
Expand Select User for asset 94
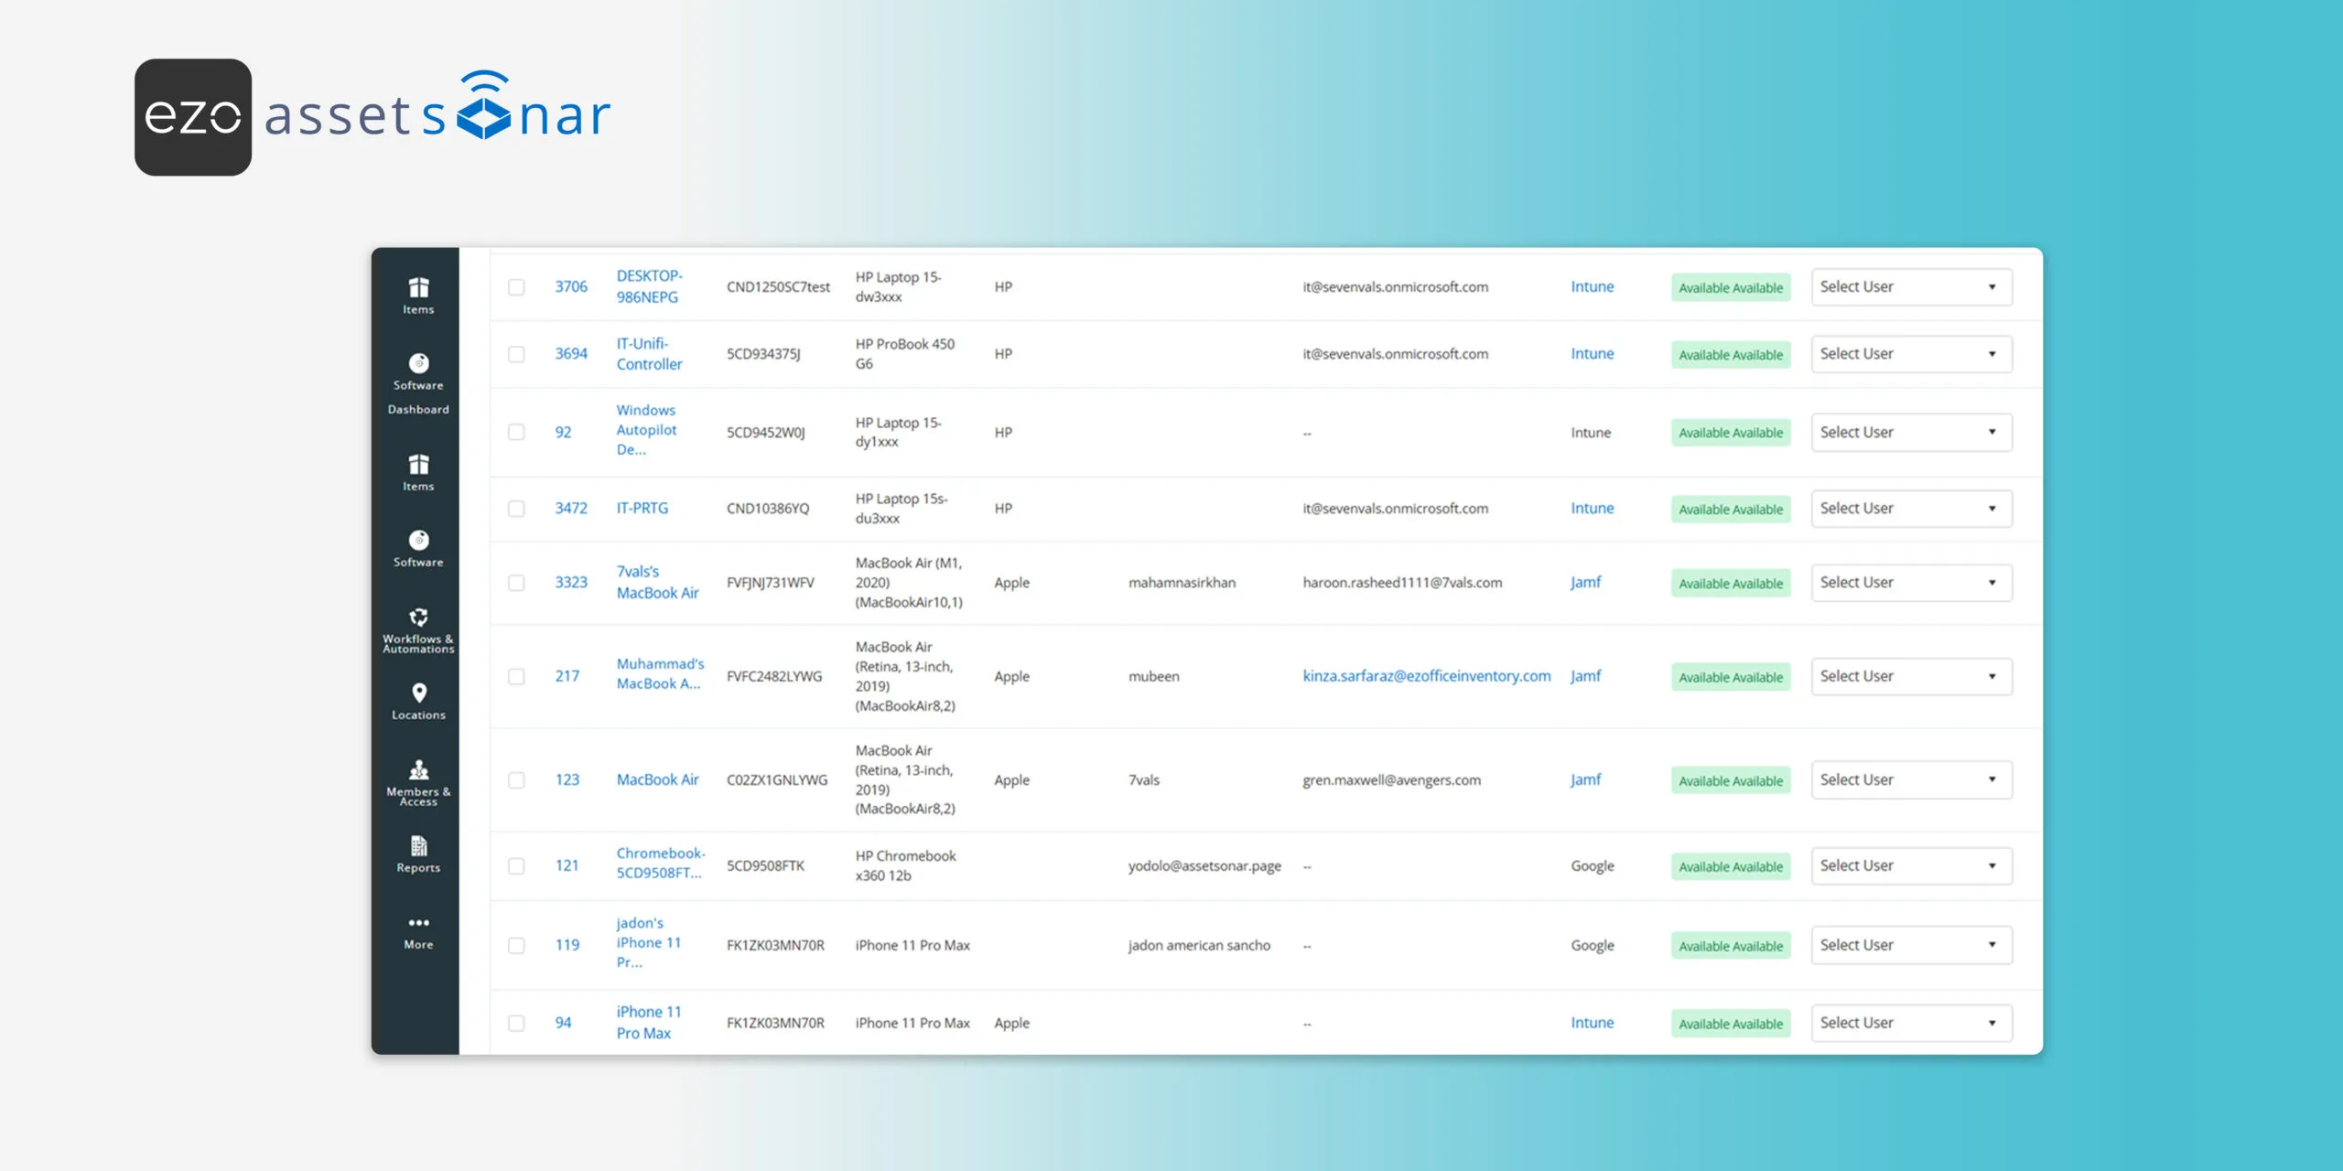(1911, 1024)
